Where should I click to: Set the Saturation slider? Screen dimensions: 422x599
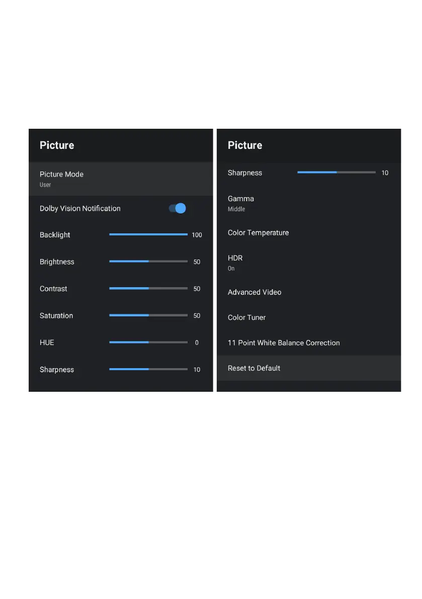tap(148, 315)
